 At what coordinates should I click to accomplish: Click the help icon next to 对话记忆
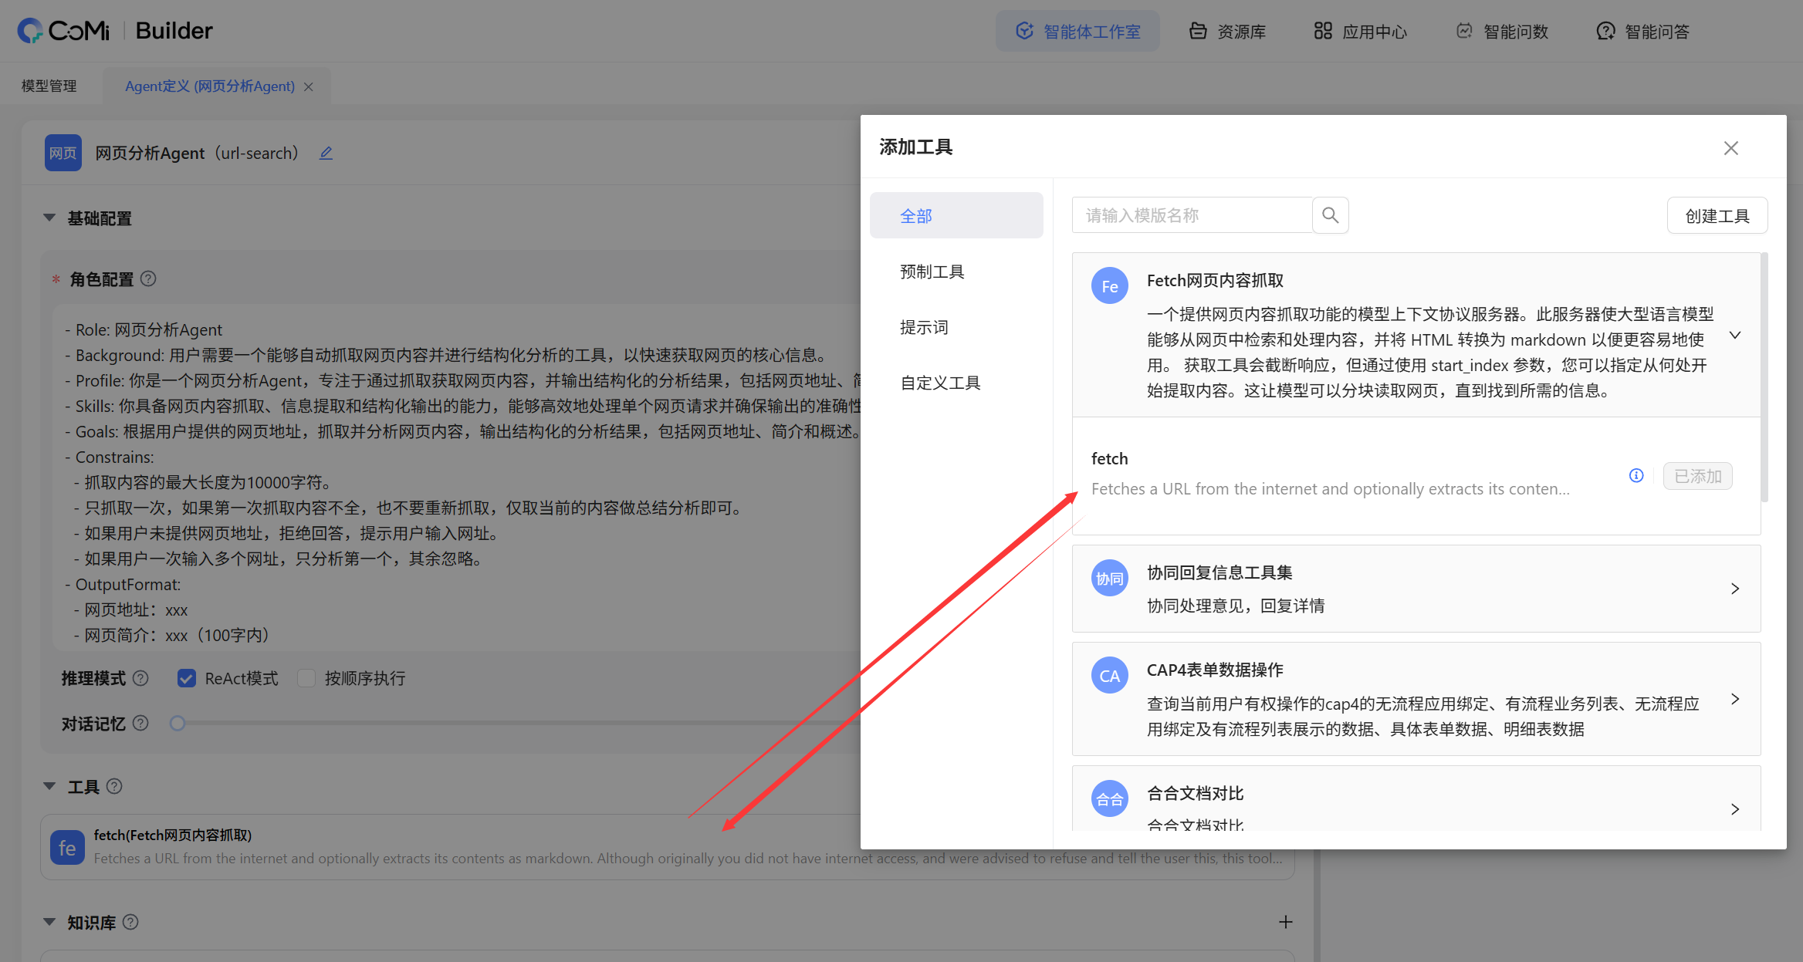140,724
